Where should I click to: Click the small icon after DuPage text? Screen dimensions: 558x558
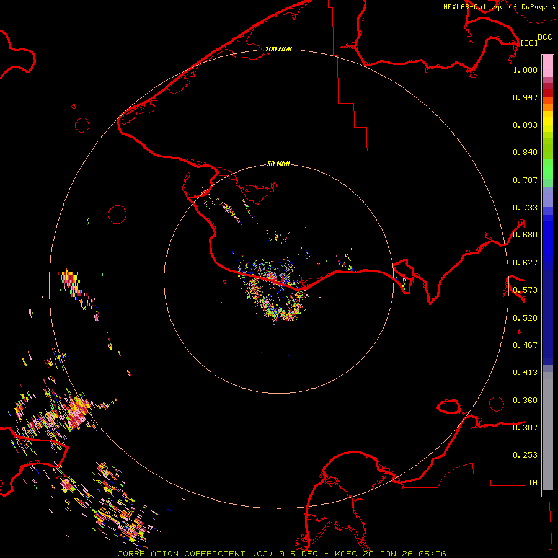coord(552,6)
